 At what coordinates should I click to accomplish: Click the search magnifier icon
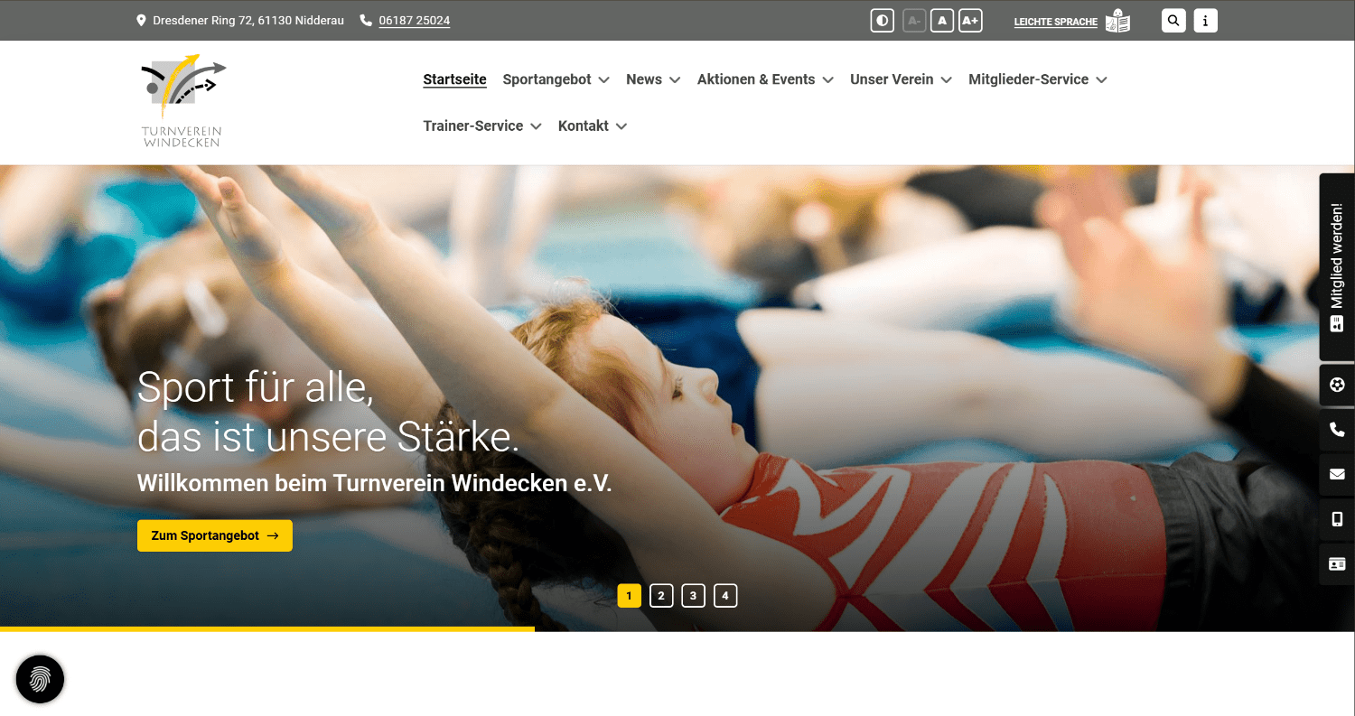pyautogui.click(x=1173, y=21)
